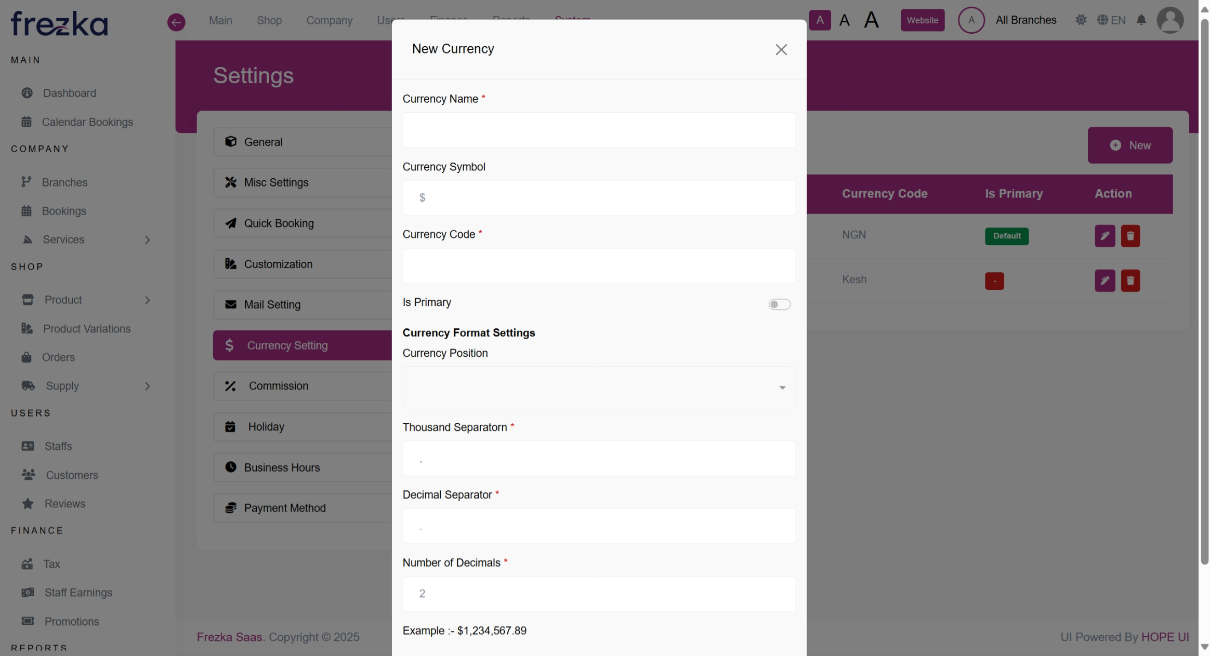
Task: Click the theme settings gear icon
Action: (x=1081, y=20)
